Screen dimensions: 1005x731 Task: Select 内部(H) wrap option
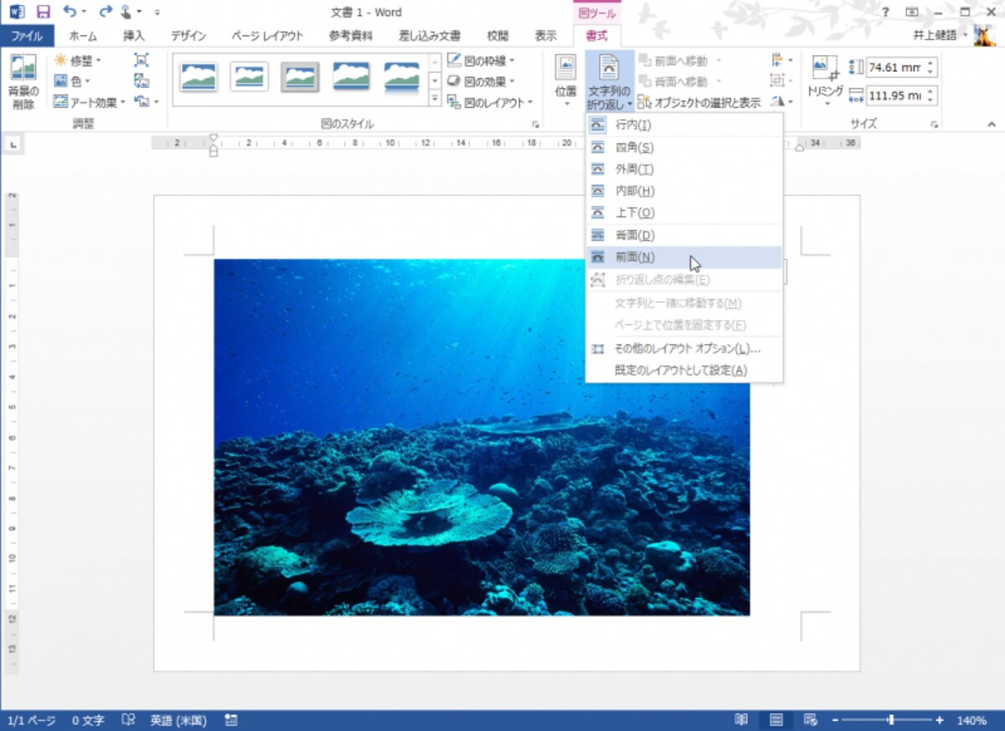684,191
